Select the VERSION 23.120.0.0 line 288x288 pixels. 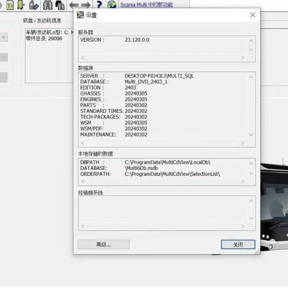[x=114, y=40]
